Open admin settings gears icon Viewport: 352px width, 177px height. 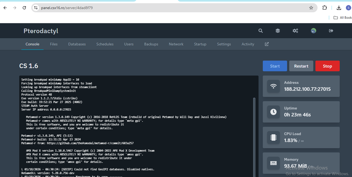295,31
